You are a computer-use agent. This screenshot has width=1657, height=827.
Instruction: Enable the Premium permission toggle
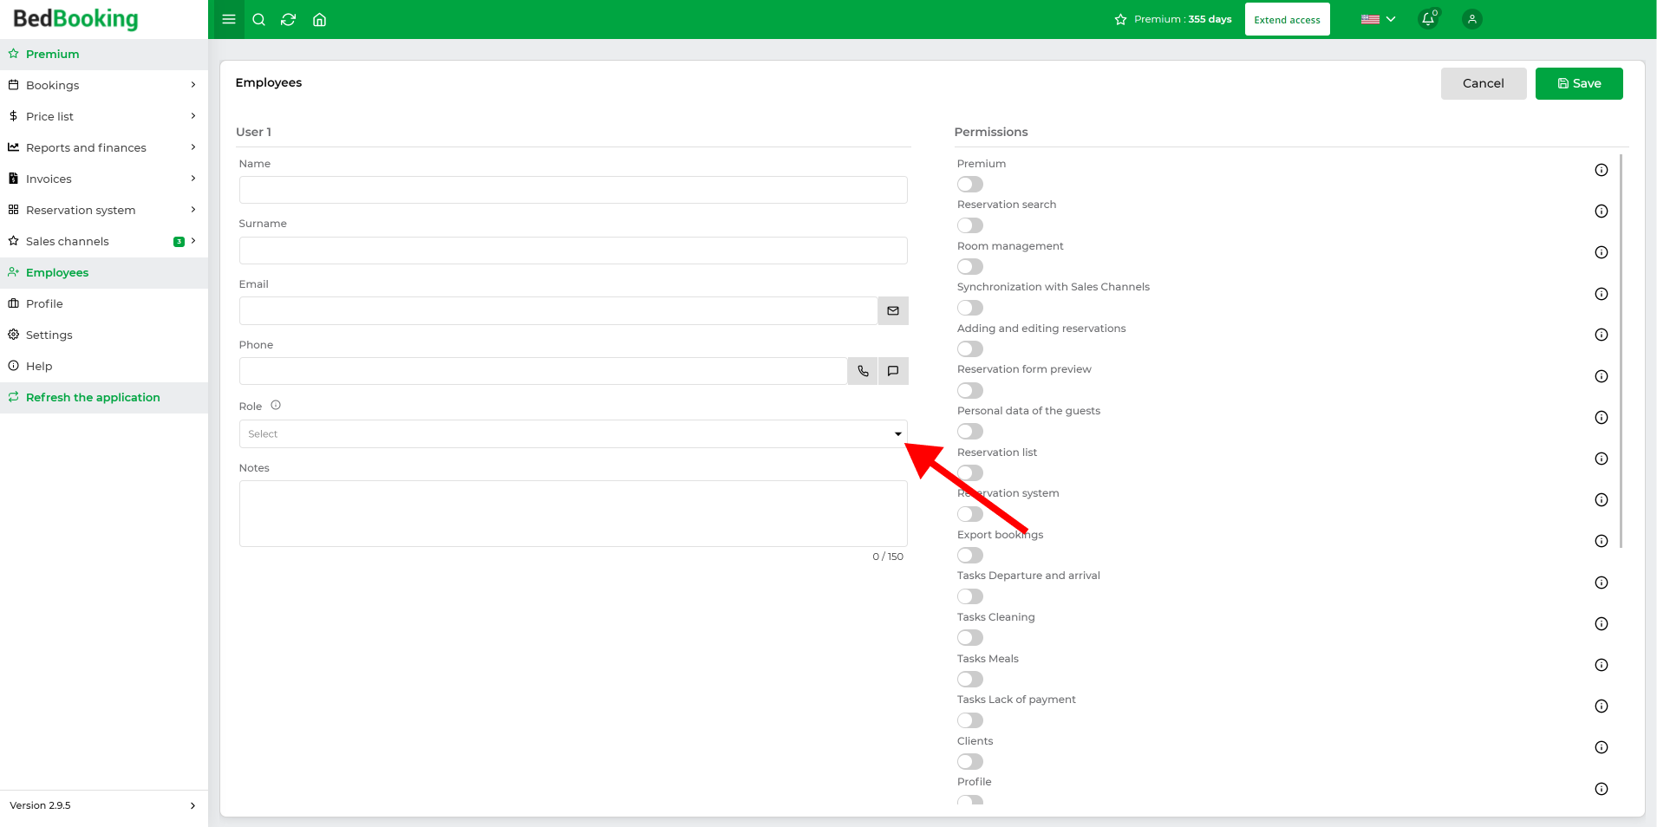(970, 184)
